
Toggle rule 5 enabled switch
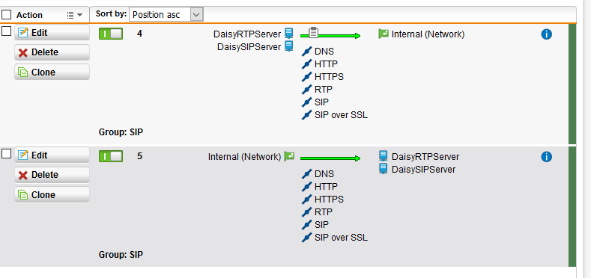(x=111, y=156)
